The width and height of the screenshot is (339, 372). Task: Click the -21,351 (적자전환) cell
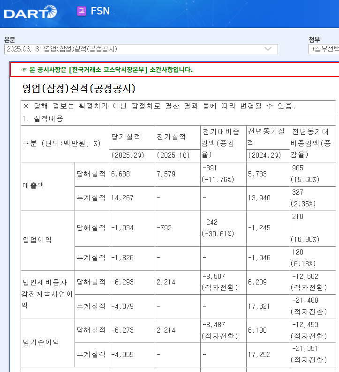(313, 355)
